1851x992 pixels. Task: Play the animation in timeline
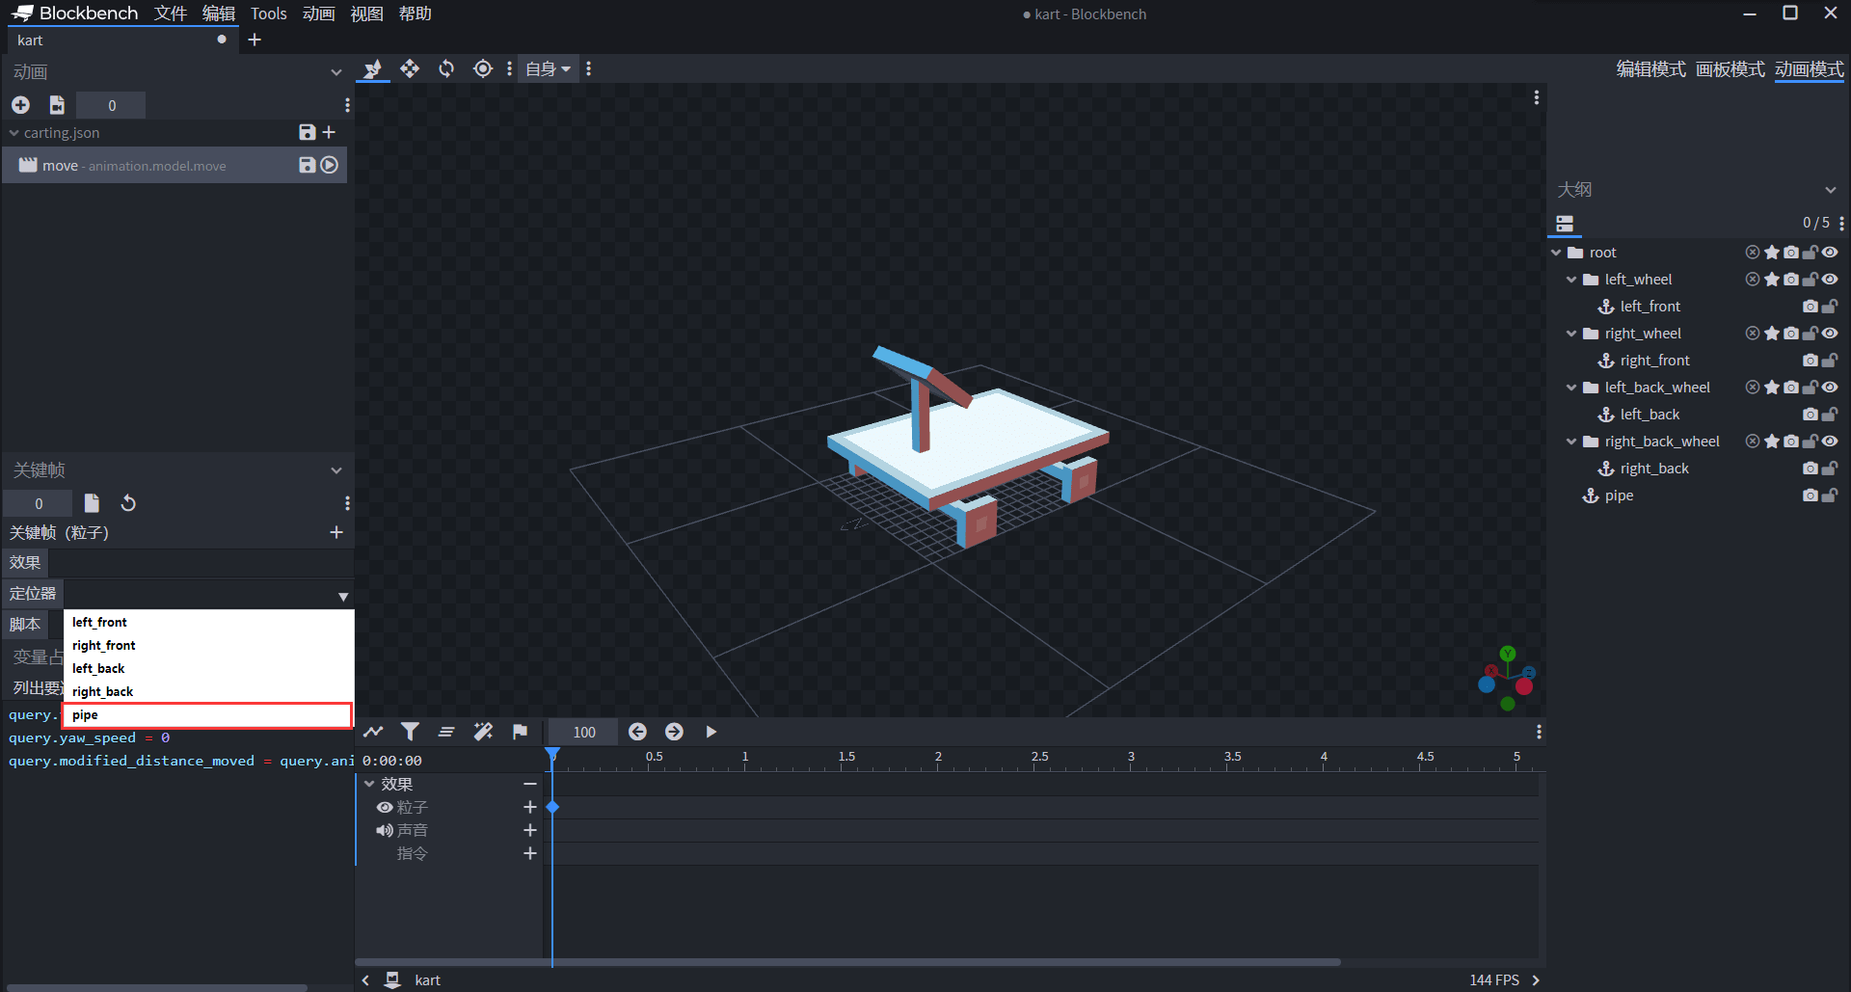[x=711, y=732]
